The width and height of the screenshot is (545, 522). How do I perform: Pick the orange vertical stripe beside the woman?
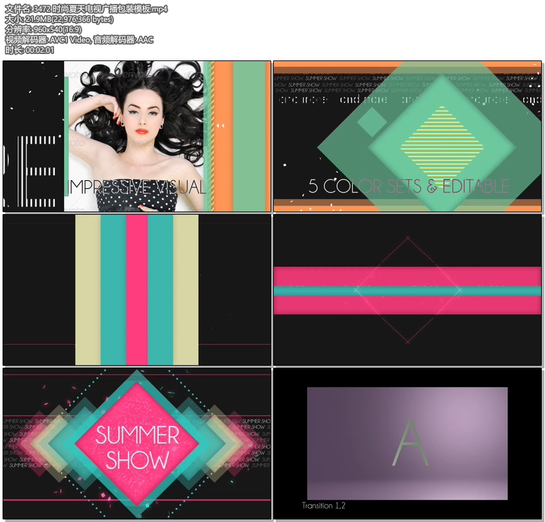pos(222,136)
